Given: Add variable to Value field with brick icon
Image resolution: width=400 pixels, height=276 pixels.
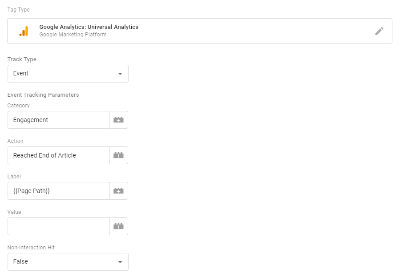Looking at the screenshot, I should pos(119,226).
